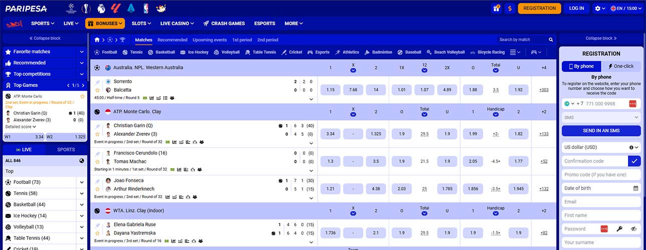Click SEND IN AN SMS button
The image size is (646, 250).
[601, 130]
